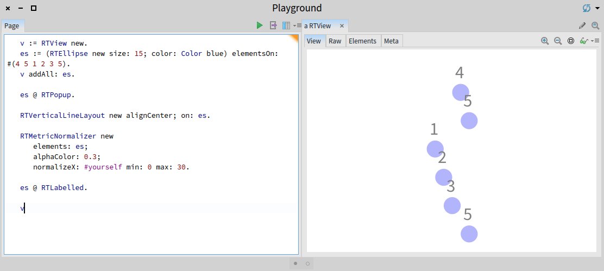
Task: Click the green glasses icon
Action: click(584, 41)
